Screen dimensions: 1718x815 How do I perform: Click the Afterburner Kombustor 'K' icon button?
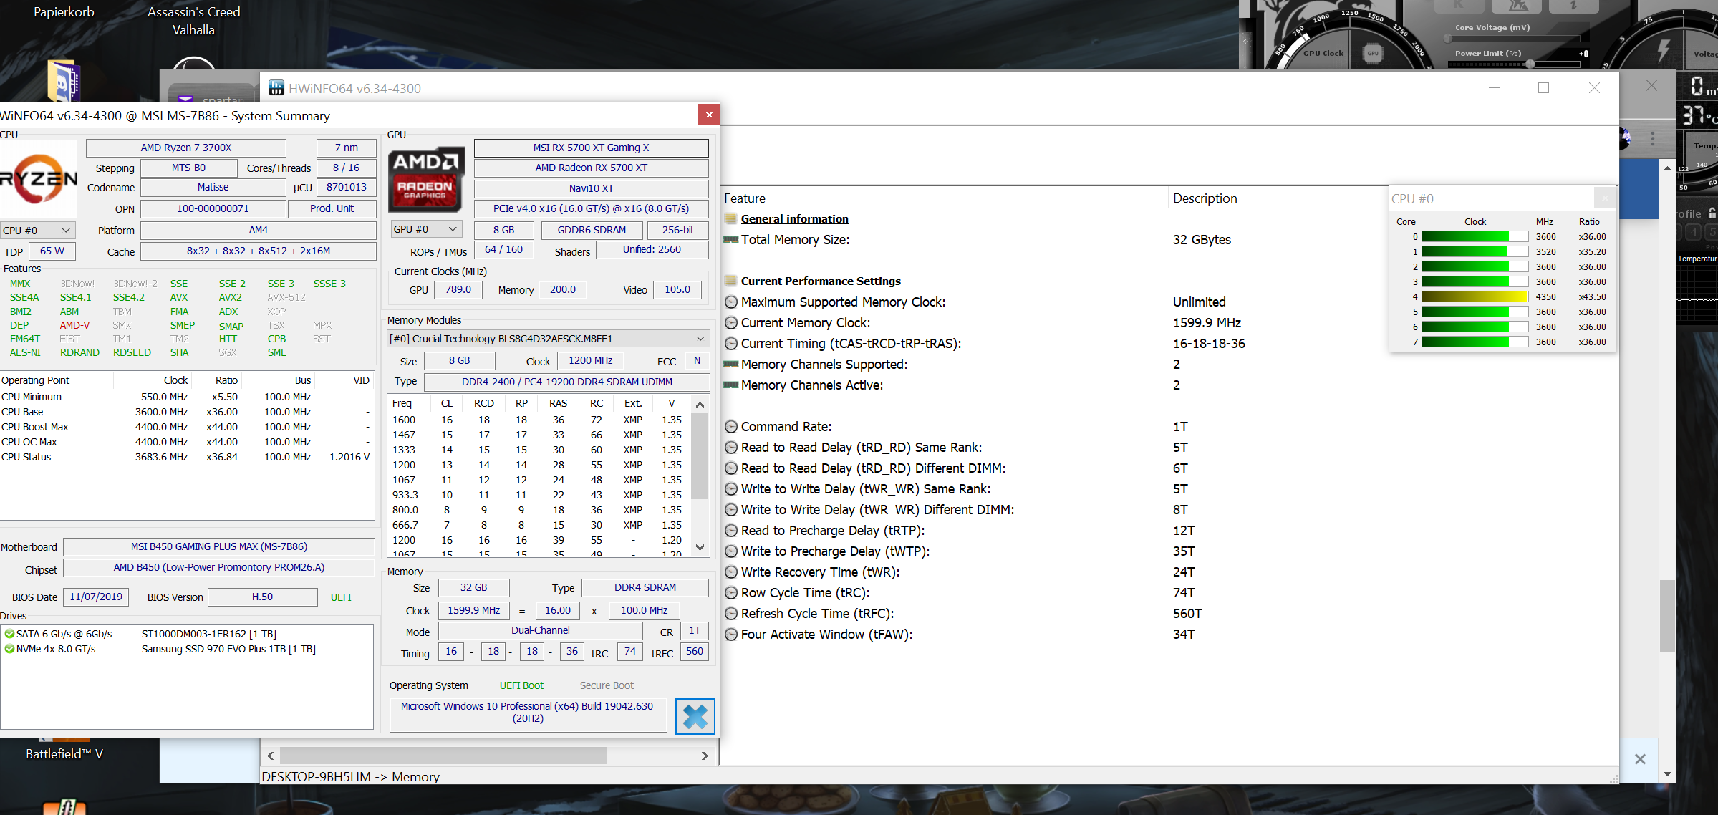click(1460, 6)
